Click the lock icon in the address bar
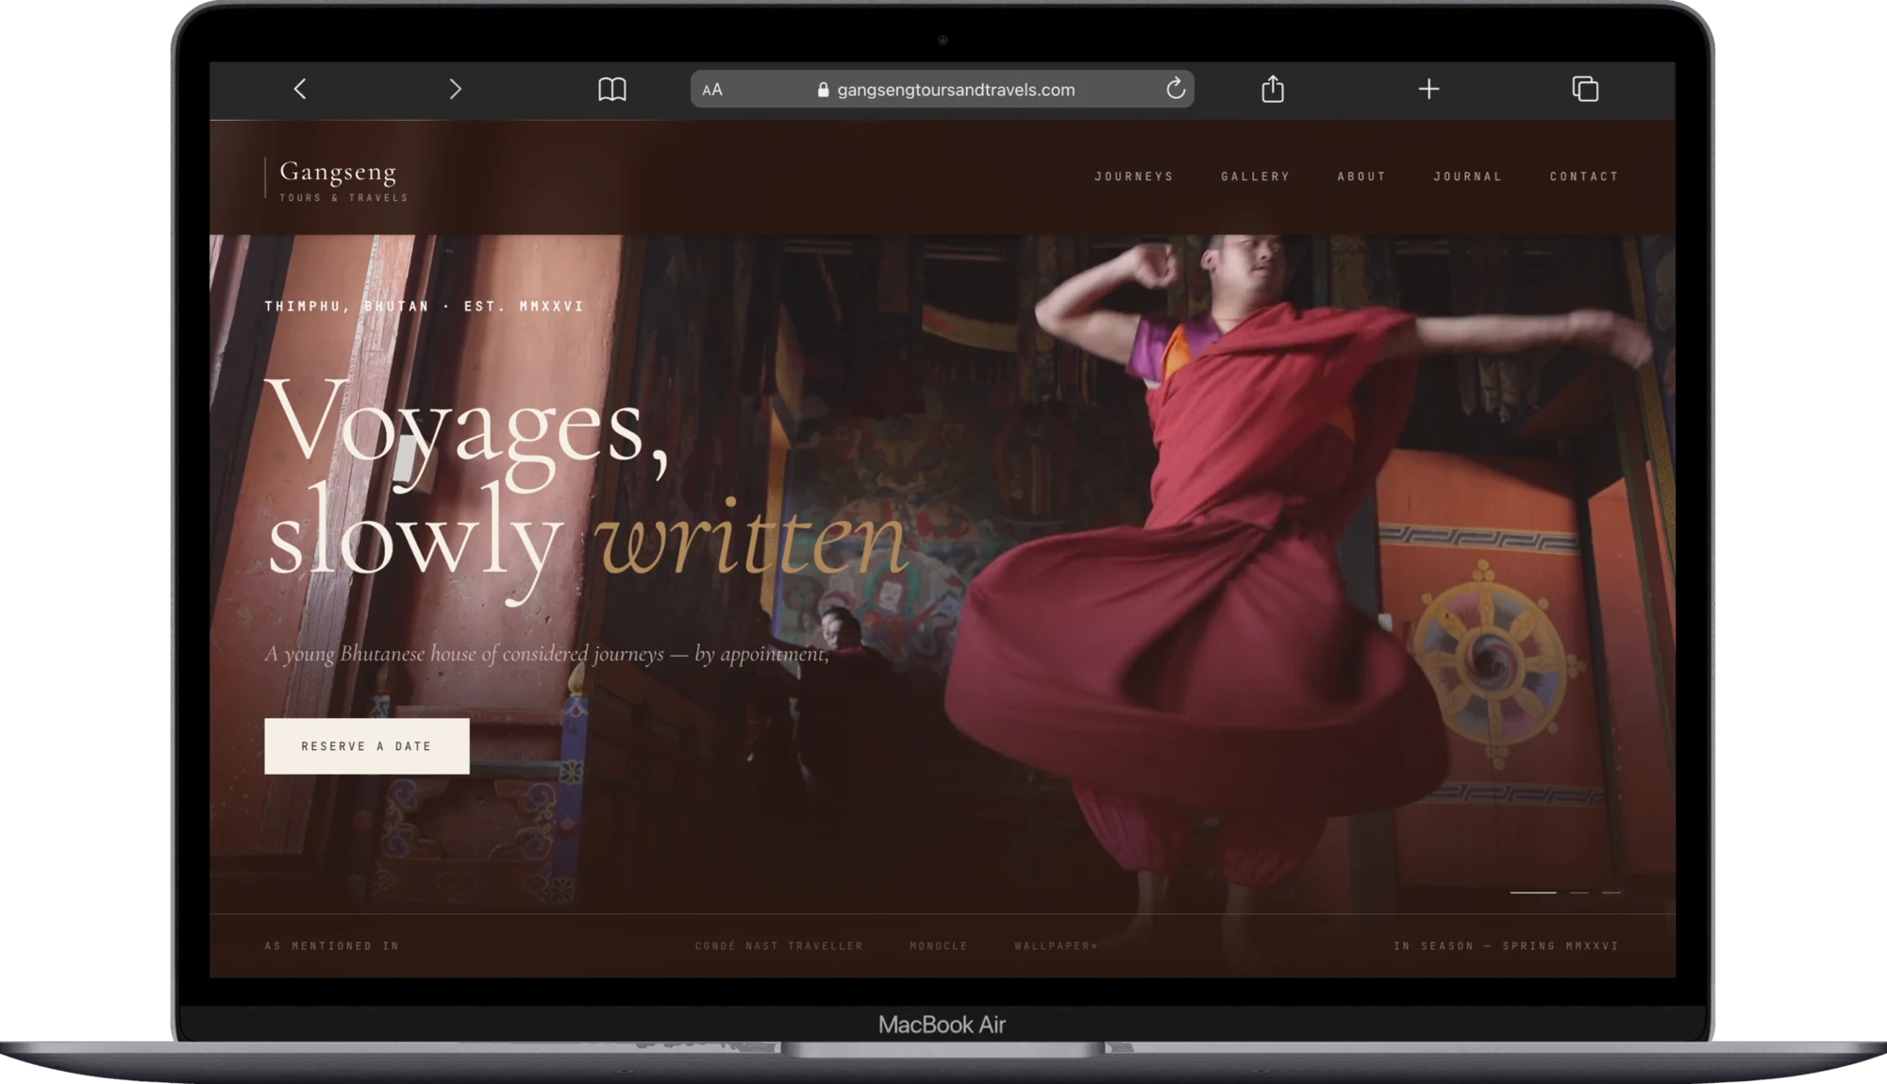Viewport: 1887px width, 1084px height. tap(823, 90)
